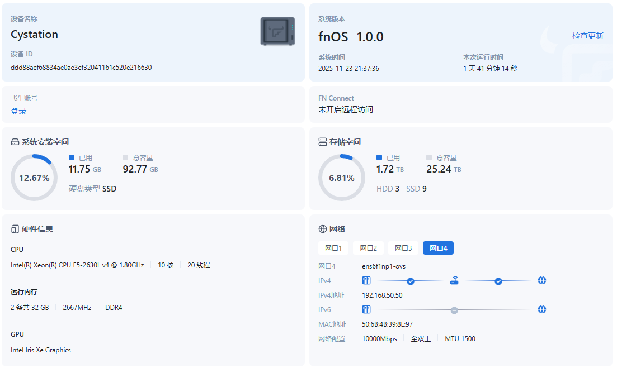Click the 11.75 GB used value
Viewport: 617px width, 373px height.
coord(85,170)
